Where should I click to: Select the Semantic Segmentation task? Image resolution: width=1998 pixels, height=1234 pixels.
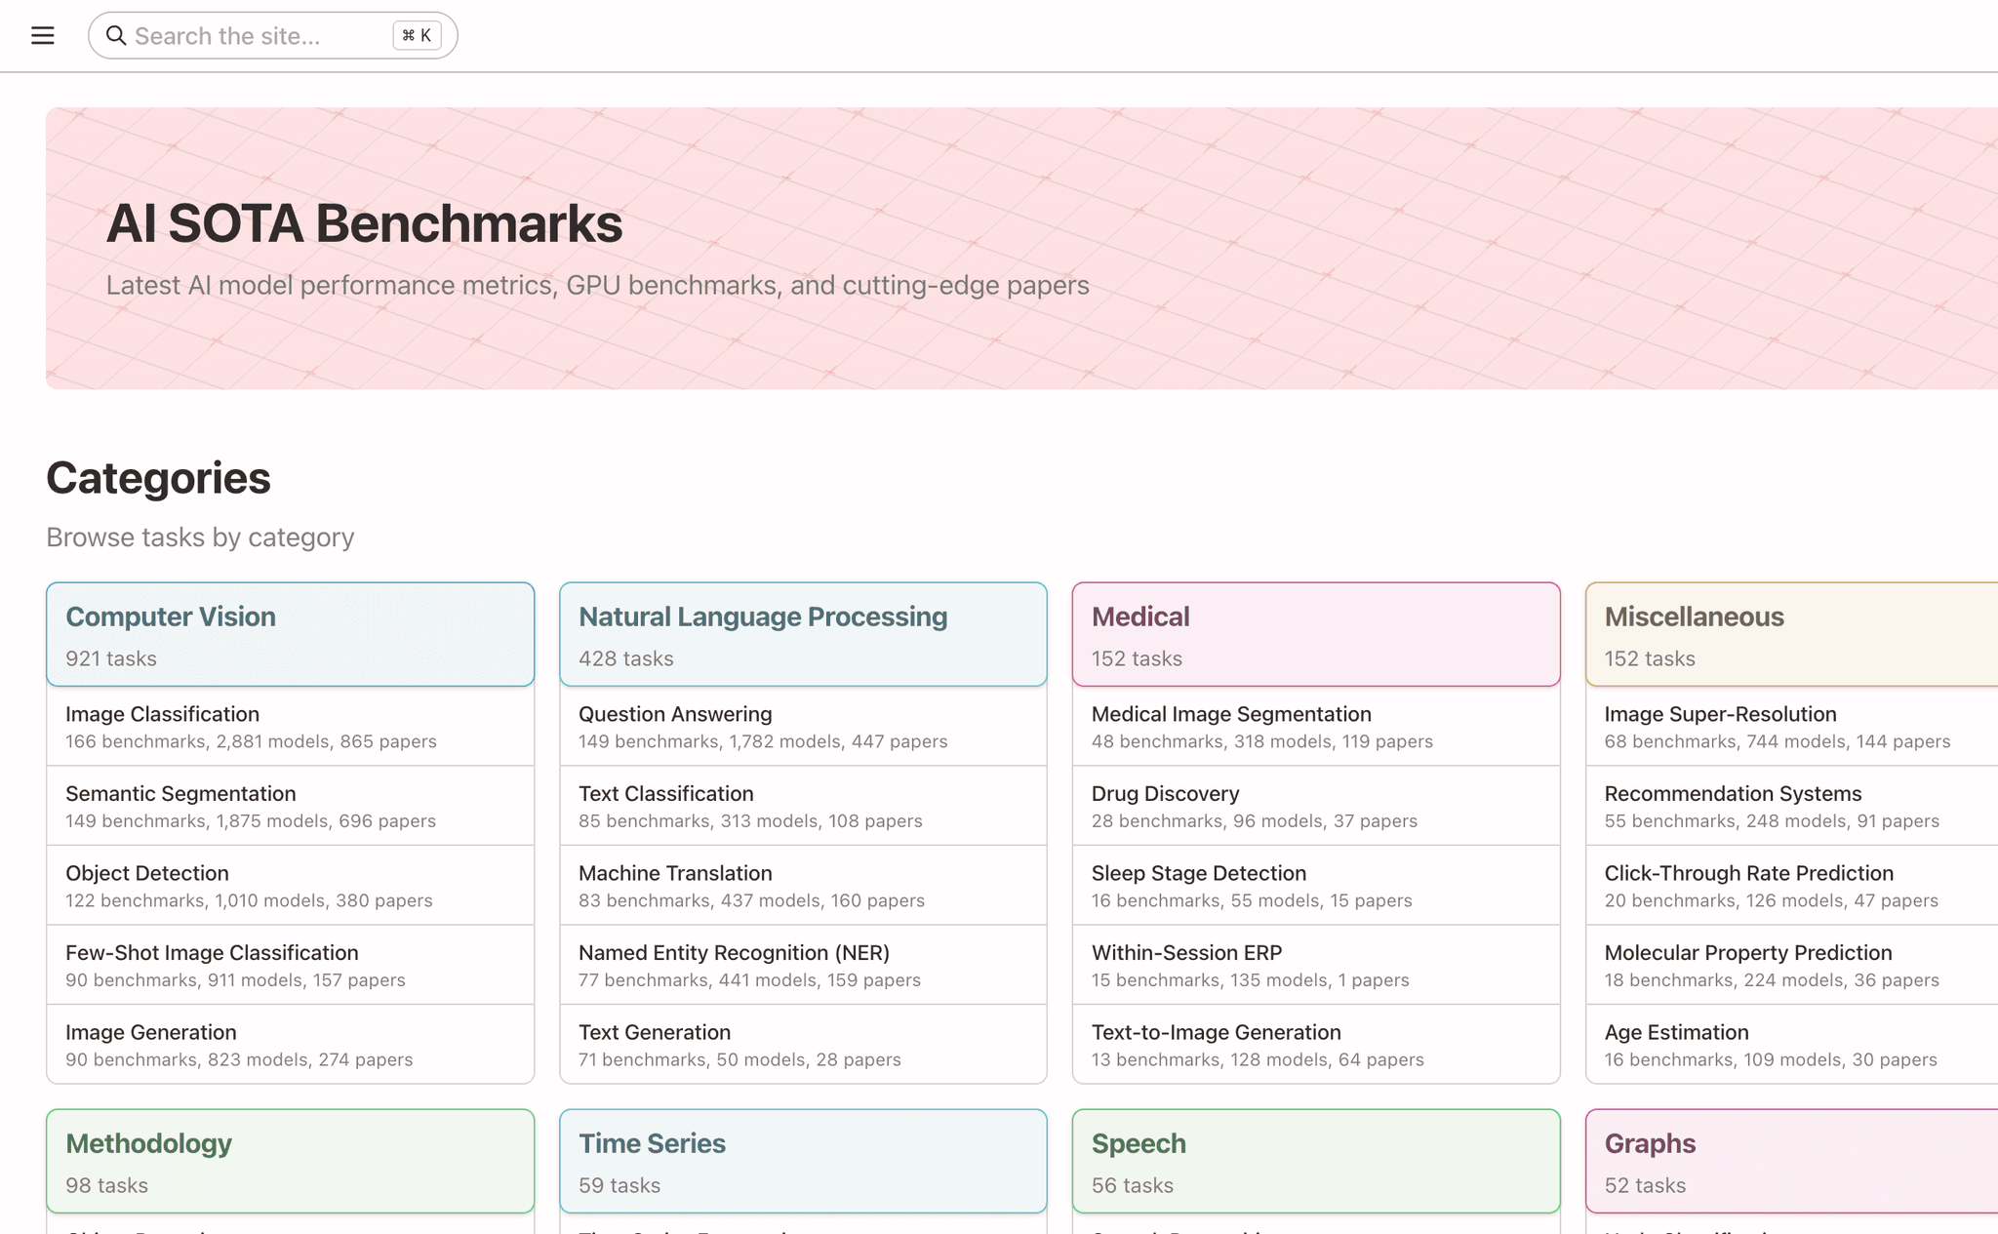pos(290,806)
